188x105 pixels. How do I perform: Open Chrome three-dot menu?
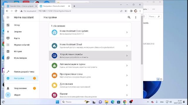(140, 11)
